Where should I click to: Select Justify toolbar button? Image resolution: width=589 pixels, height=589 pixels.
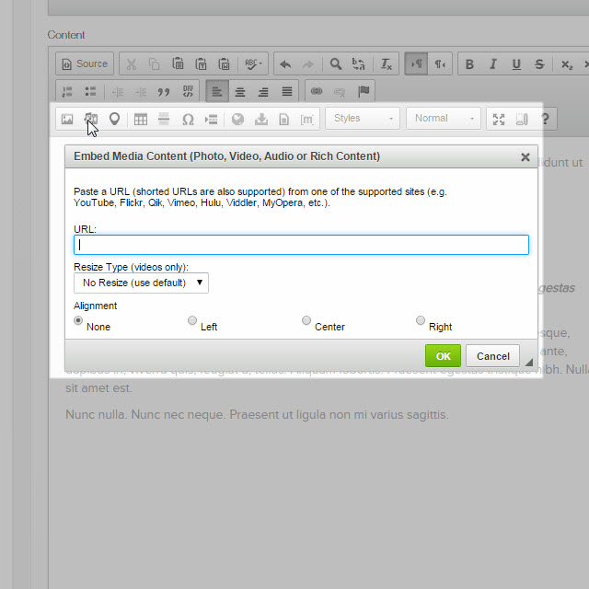(x=287, y=91)
